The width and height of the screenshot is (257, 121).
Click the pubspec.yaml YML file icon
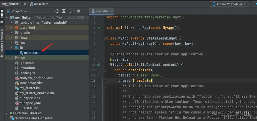tap(17, 103)
